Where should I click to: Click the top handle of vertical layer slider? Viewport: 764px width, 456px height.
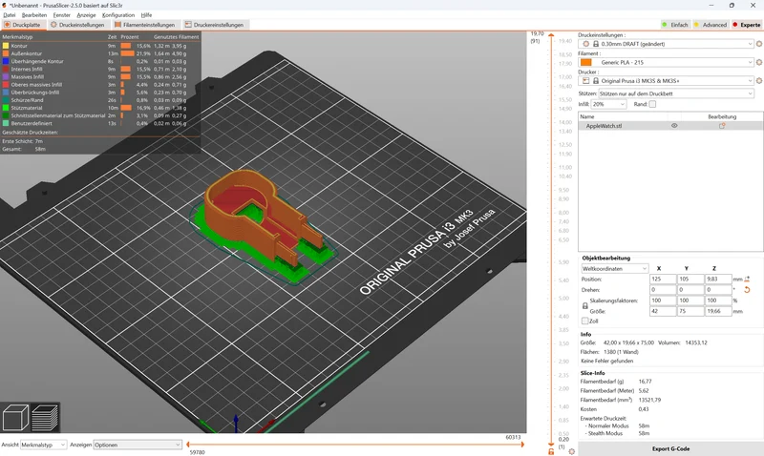(x=551, y=35)
